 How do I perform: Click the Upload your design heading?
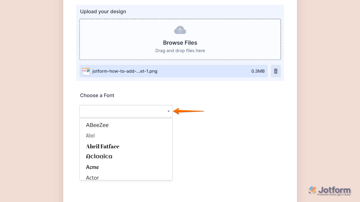[x=103, y=11]
